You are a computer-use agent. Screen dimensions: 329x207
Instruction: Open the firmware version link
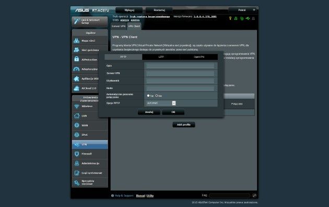(205, 17)
